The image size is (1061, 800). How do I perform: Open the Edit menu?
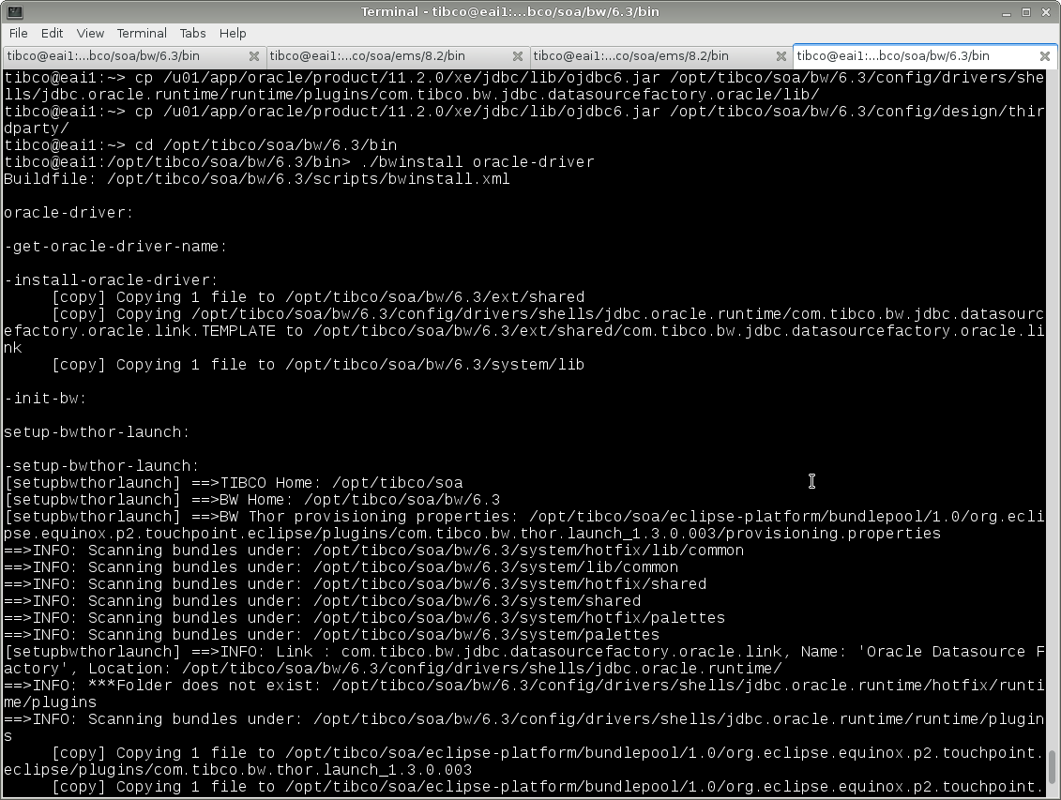[53, 33]
